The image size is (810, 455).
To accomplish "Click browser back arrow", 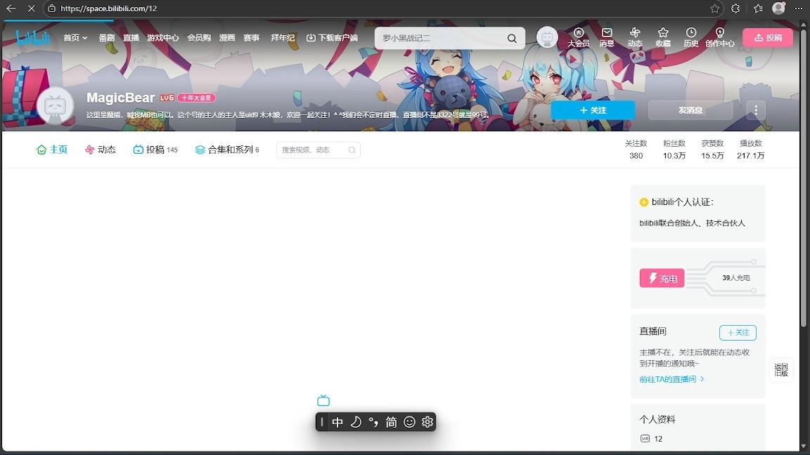I will [x=11, y=8].
